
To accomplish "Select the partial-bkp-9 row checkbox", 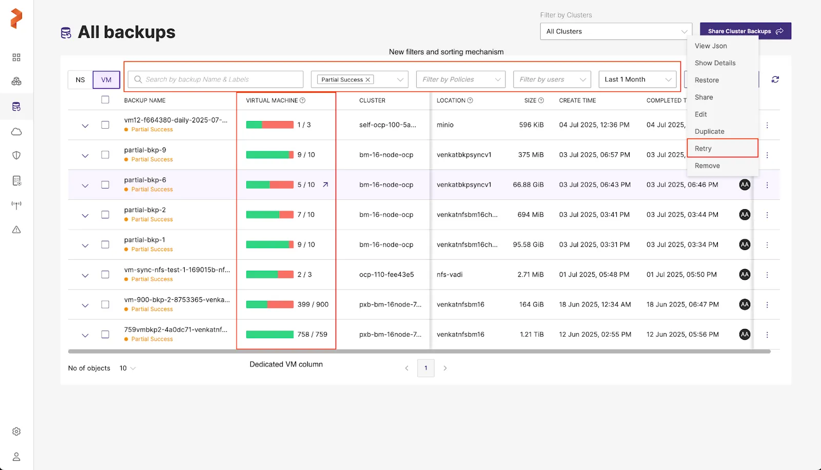I will click(x=105, y=155).
